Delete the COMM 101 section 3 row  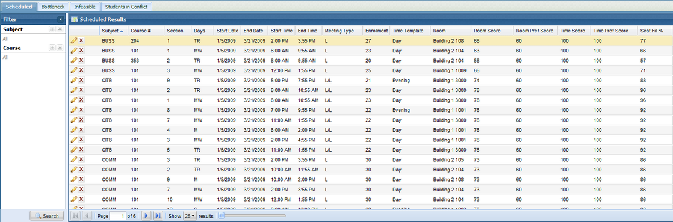tap(81, 159)
